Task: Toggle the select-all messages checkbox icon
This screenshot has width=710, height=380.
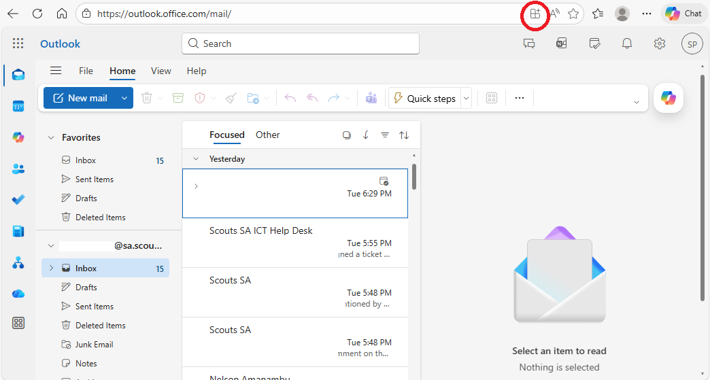Action: point(347,135)
